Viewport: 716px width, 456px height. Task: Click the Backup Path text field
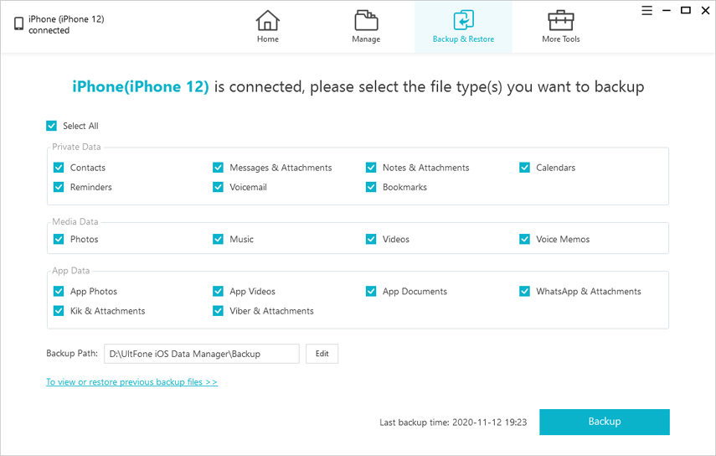(x=201, y=354)
